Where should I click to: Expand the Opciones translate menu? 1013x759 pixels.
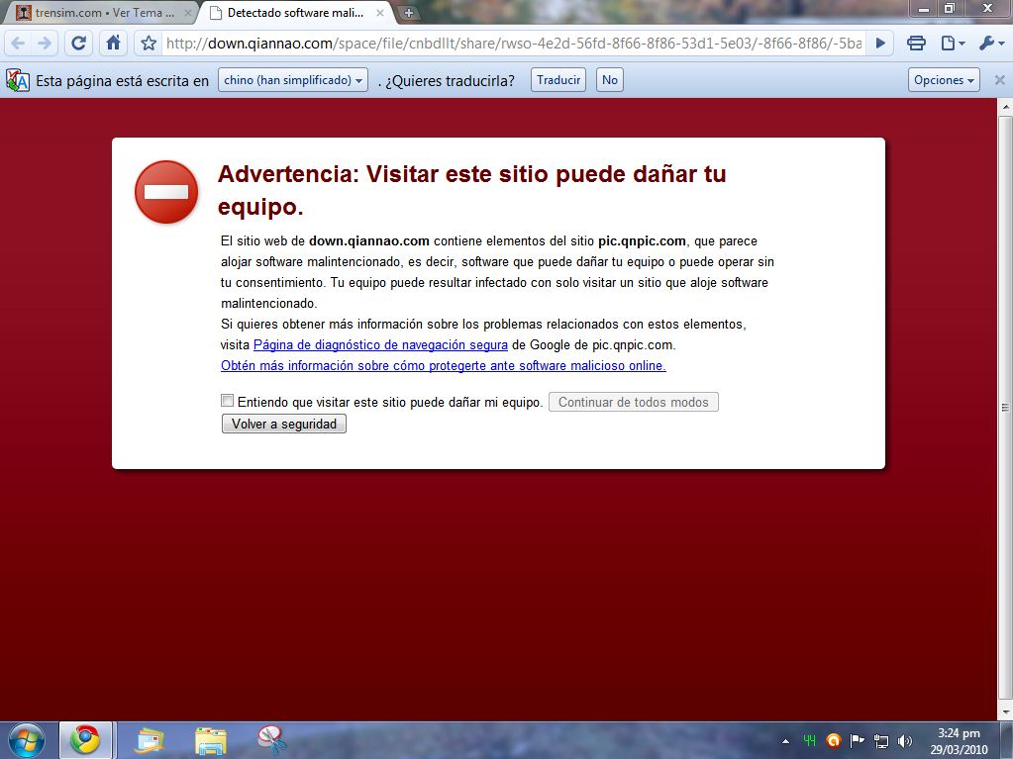pos(944,80)
